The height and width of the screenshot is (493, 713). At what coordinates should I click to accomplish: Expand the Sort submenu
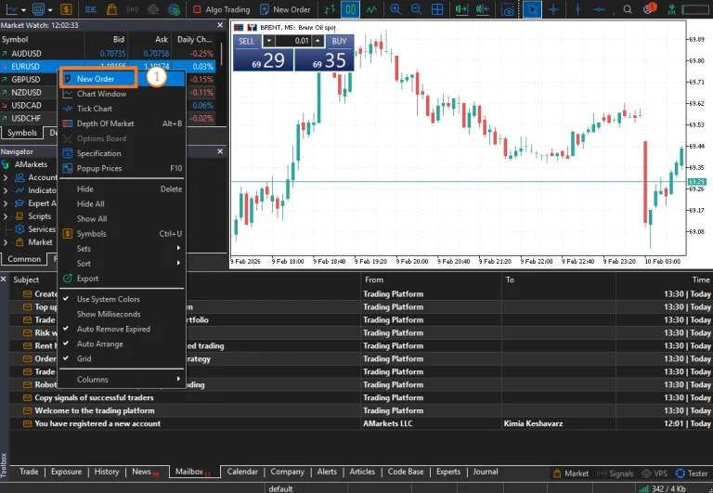(x=122, y=264)
